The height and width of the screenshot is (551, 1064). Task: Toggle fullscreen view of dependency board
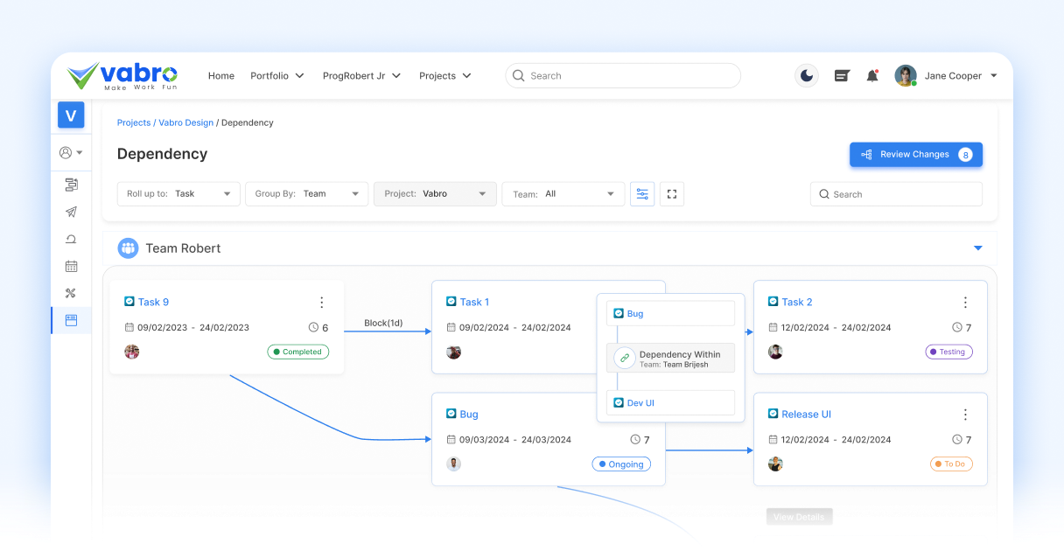(x=672, y=194)
